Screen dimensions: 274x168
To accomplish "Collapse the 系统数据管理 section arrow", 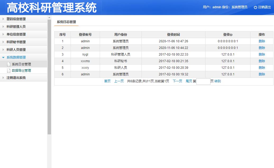I will tap(4, 57).
